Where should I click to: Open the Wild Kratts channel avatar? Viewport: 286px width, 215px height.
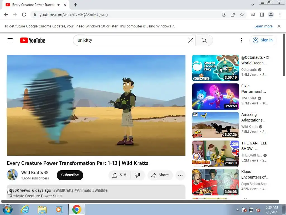point(12,175)
